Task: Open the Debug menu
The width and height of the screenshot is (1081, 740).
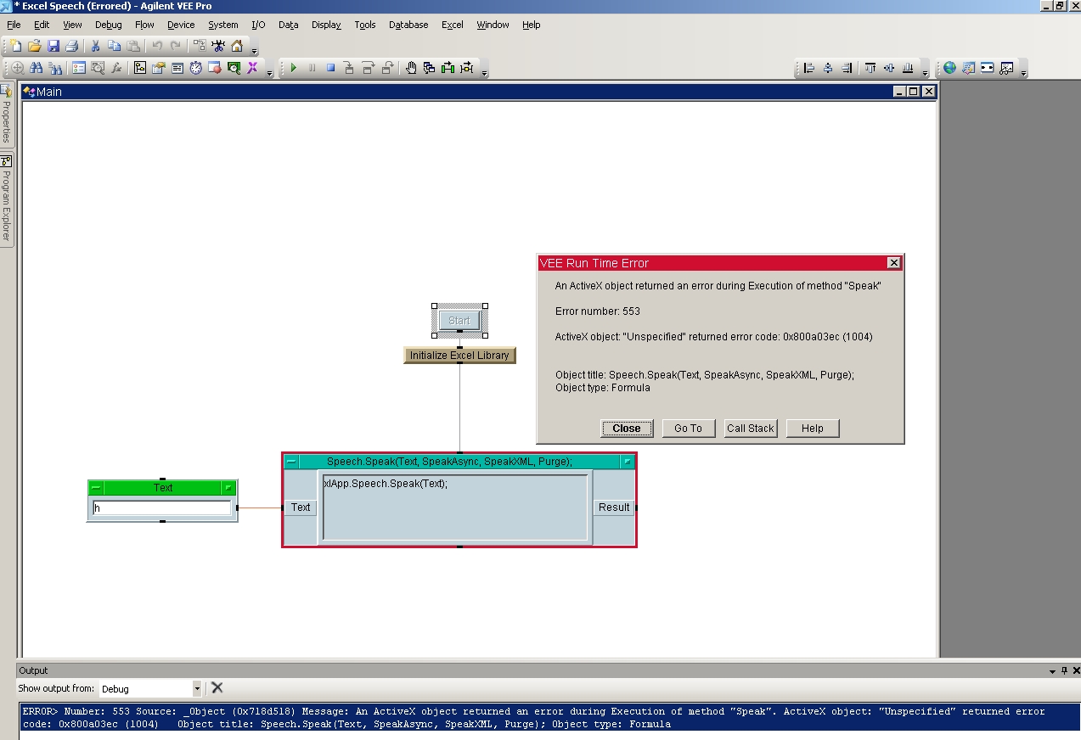Action: 108,25
